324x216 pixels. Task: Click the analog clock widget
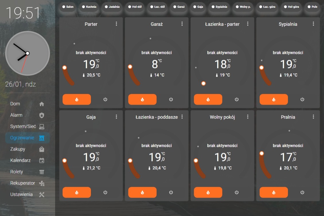click(x=28, y=53)
